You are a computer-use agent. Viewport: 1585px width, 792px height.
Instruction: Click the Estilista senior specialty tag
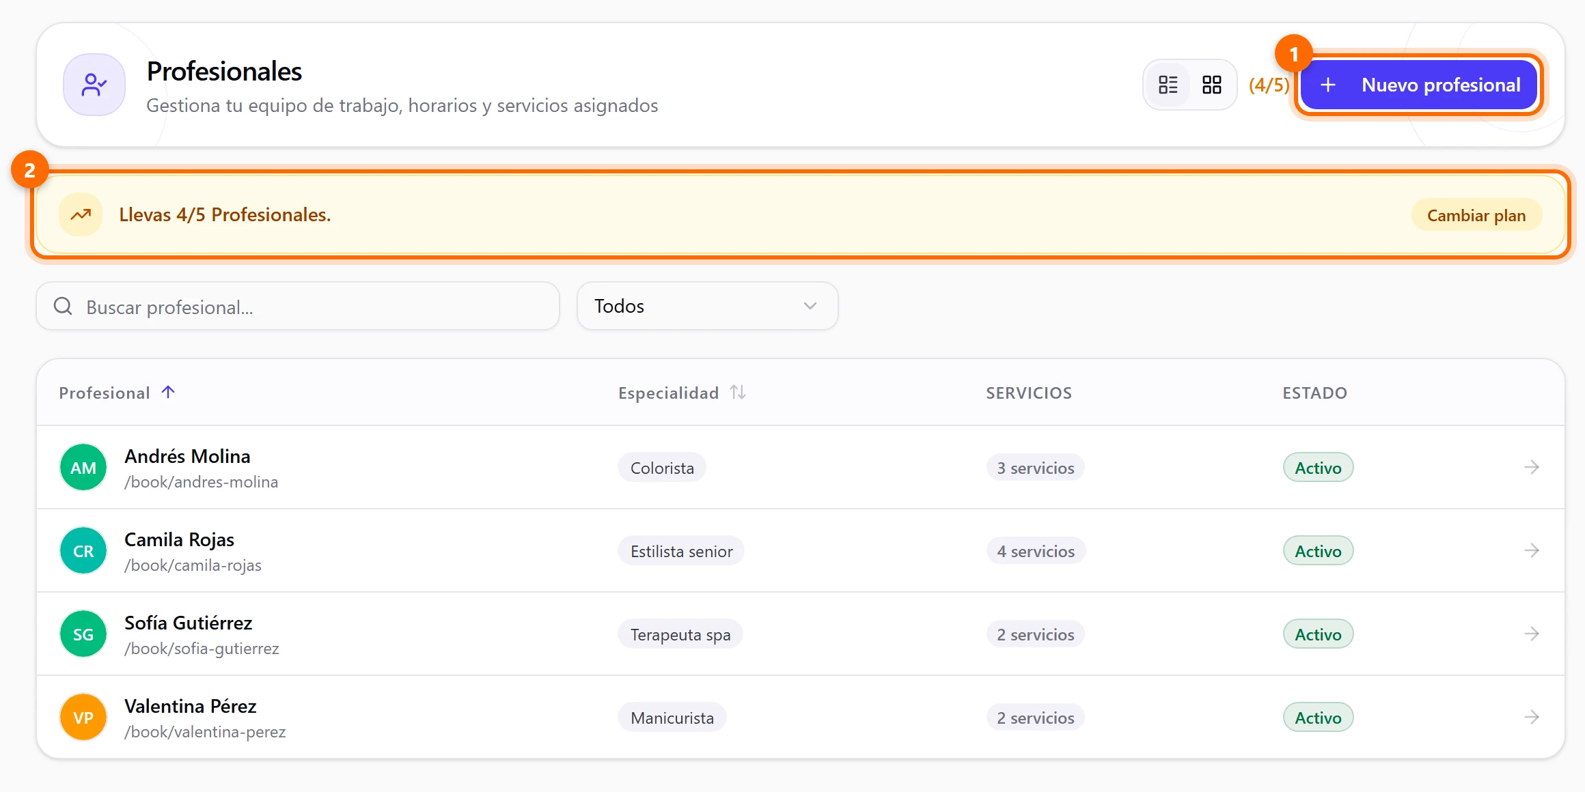click(681, 551)
